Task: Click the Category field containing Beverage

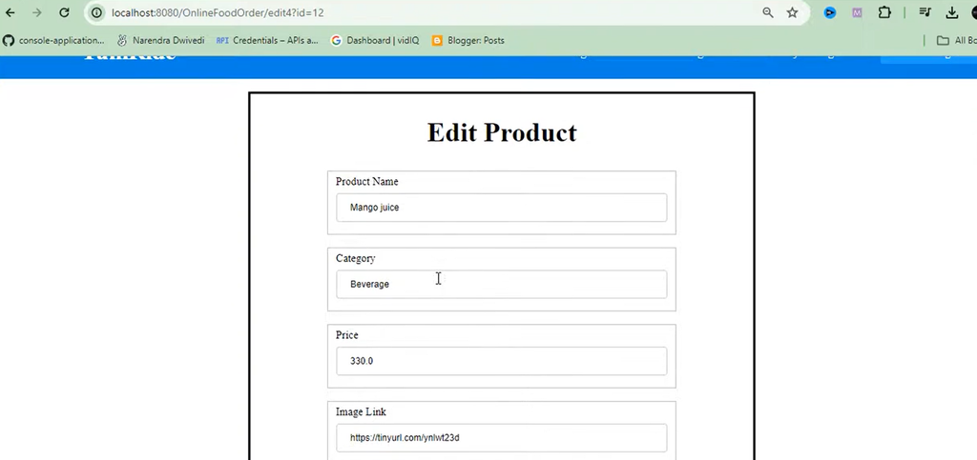Action: [502, 284]
